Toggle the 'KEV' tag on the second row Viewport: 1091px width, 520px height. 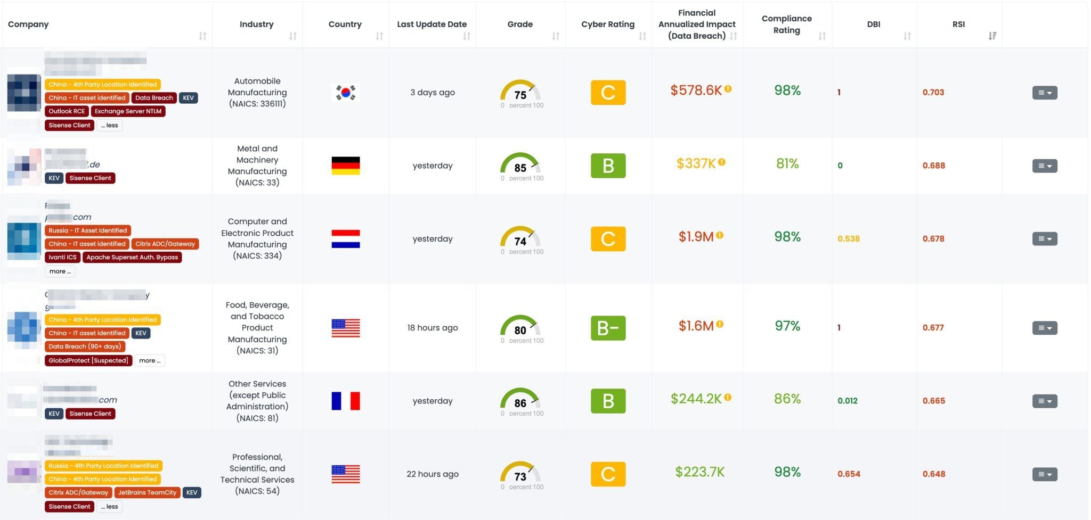tap(54, 178)
